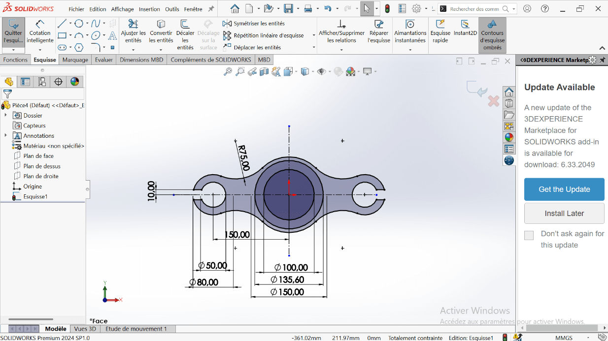Check Don't ask again for this update
The width and height of the screenshot is (608, 341).
(529, 235)
